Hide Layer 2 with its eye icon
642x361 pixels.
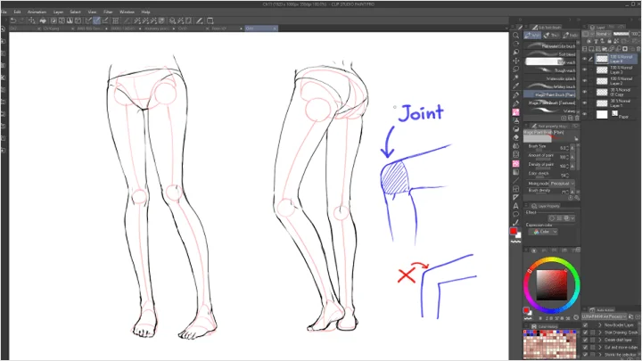(x=585, y=81)
